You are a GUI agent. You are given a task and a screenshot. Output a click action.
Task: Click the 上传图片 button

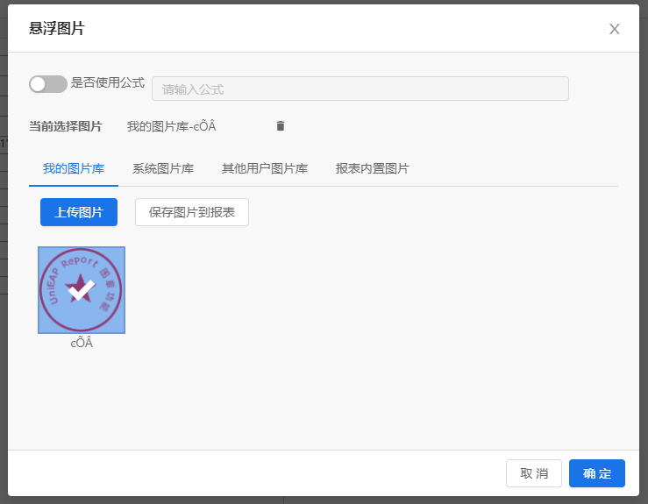(79, 212)
